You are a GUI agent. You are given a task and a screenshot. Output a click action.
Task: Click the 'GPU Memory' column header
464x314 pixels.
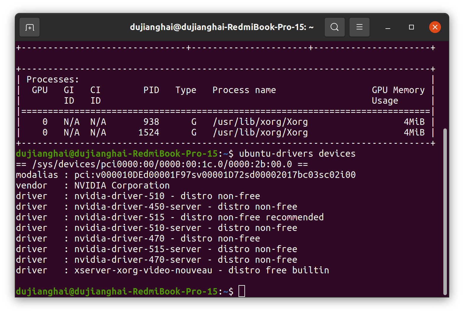398,90
